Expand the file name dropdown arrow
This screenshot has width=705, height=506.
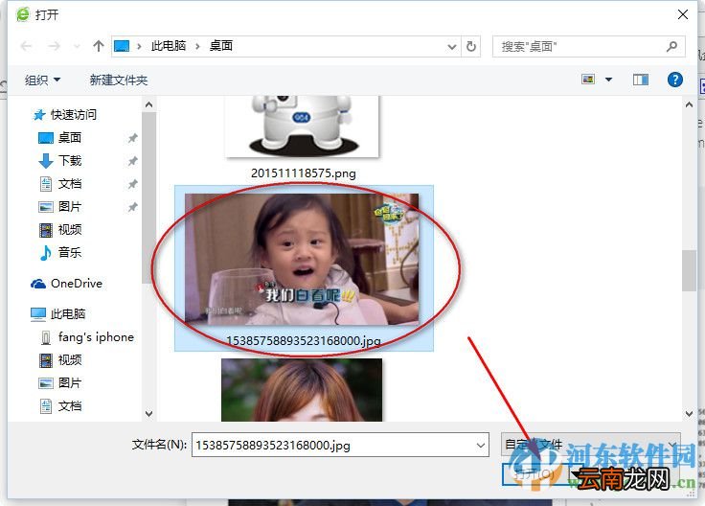click(x=480, y=445)
